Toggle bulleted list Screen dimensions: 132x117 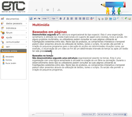88,19
